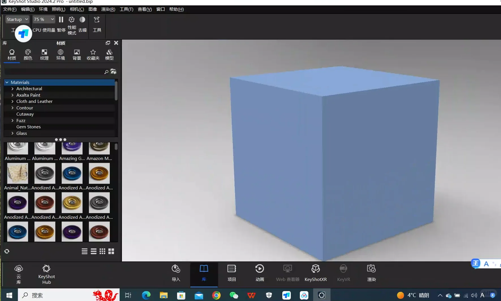This screenshot has width=501, height=301.
Task: Switch library to compact list view
Action: [x=84, y=251]
